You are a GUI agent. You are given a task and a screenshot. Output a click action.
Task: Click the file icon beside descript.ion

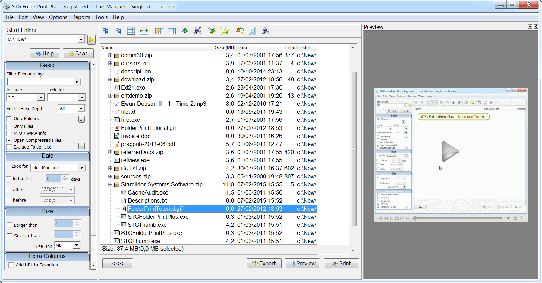pos(117,72)
